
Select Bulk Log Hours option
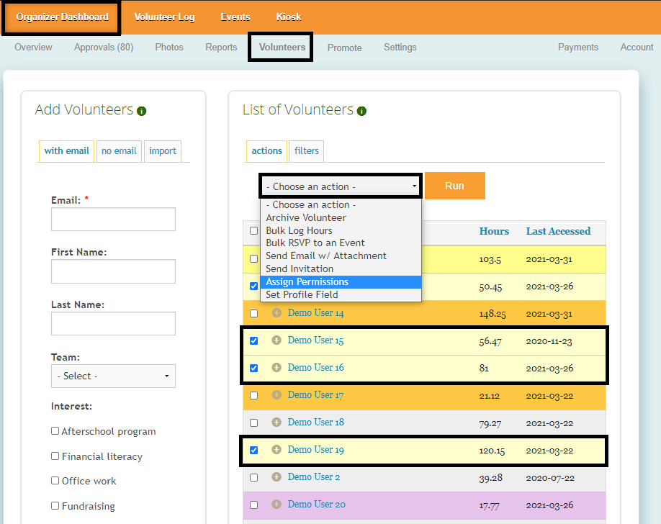[x=299, y=230]
